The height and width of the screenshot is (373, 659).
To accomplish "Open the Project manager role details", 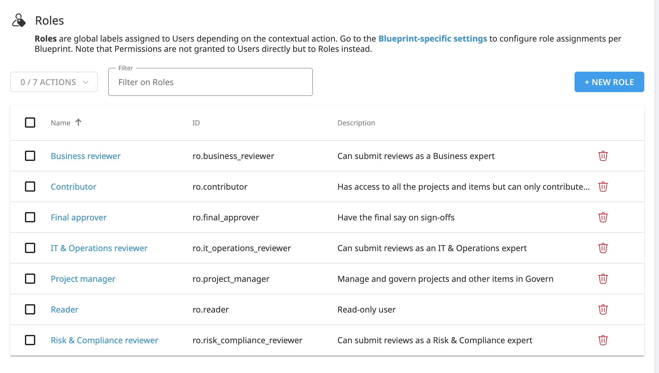I will tap(83, 279).
